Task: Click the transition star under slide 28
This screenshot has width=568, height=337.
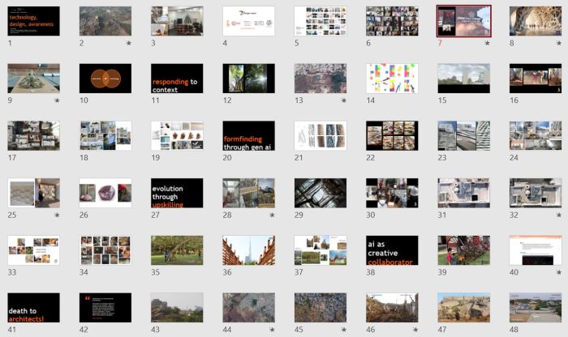Action: [x=272, y=215]
